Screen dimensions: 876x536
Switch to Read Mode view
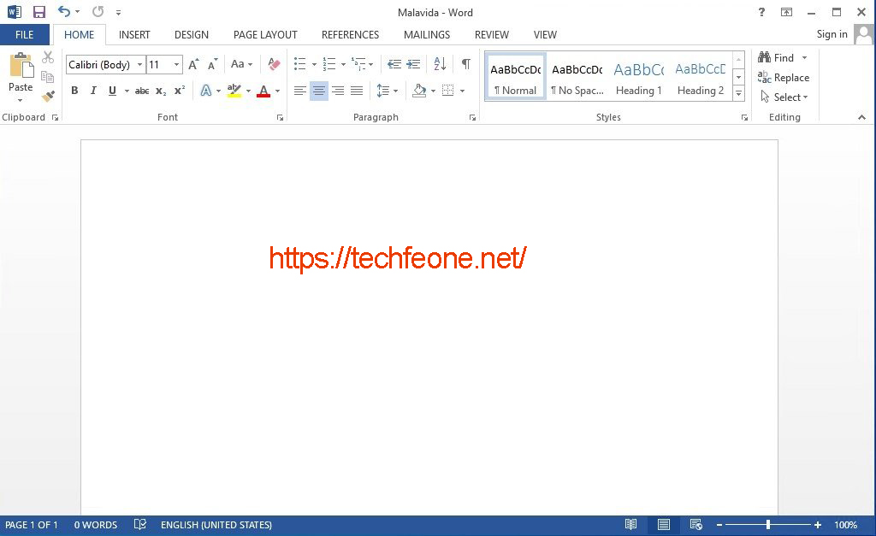click(630, 525)
